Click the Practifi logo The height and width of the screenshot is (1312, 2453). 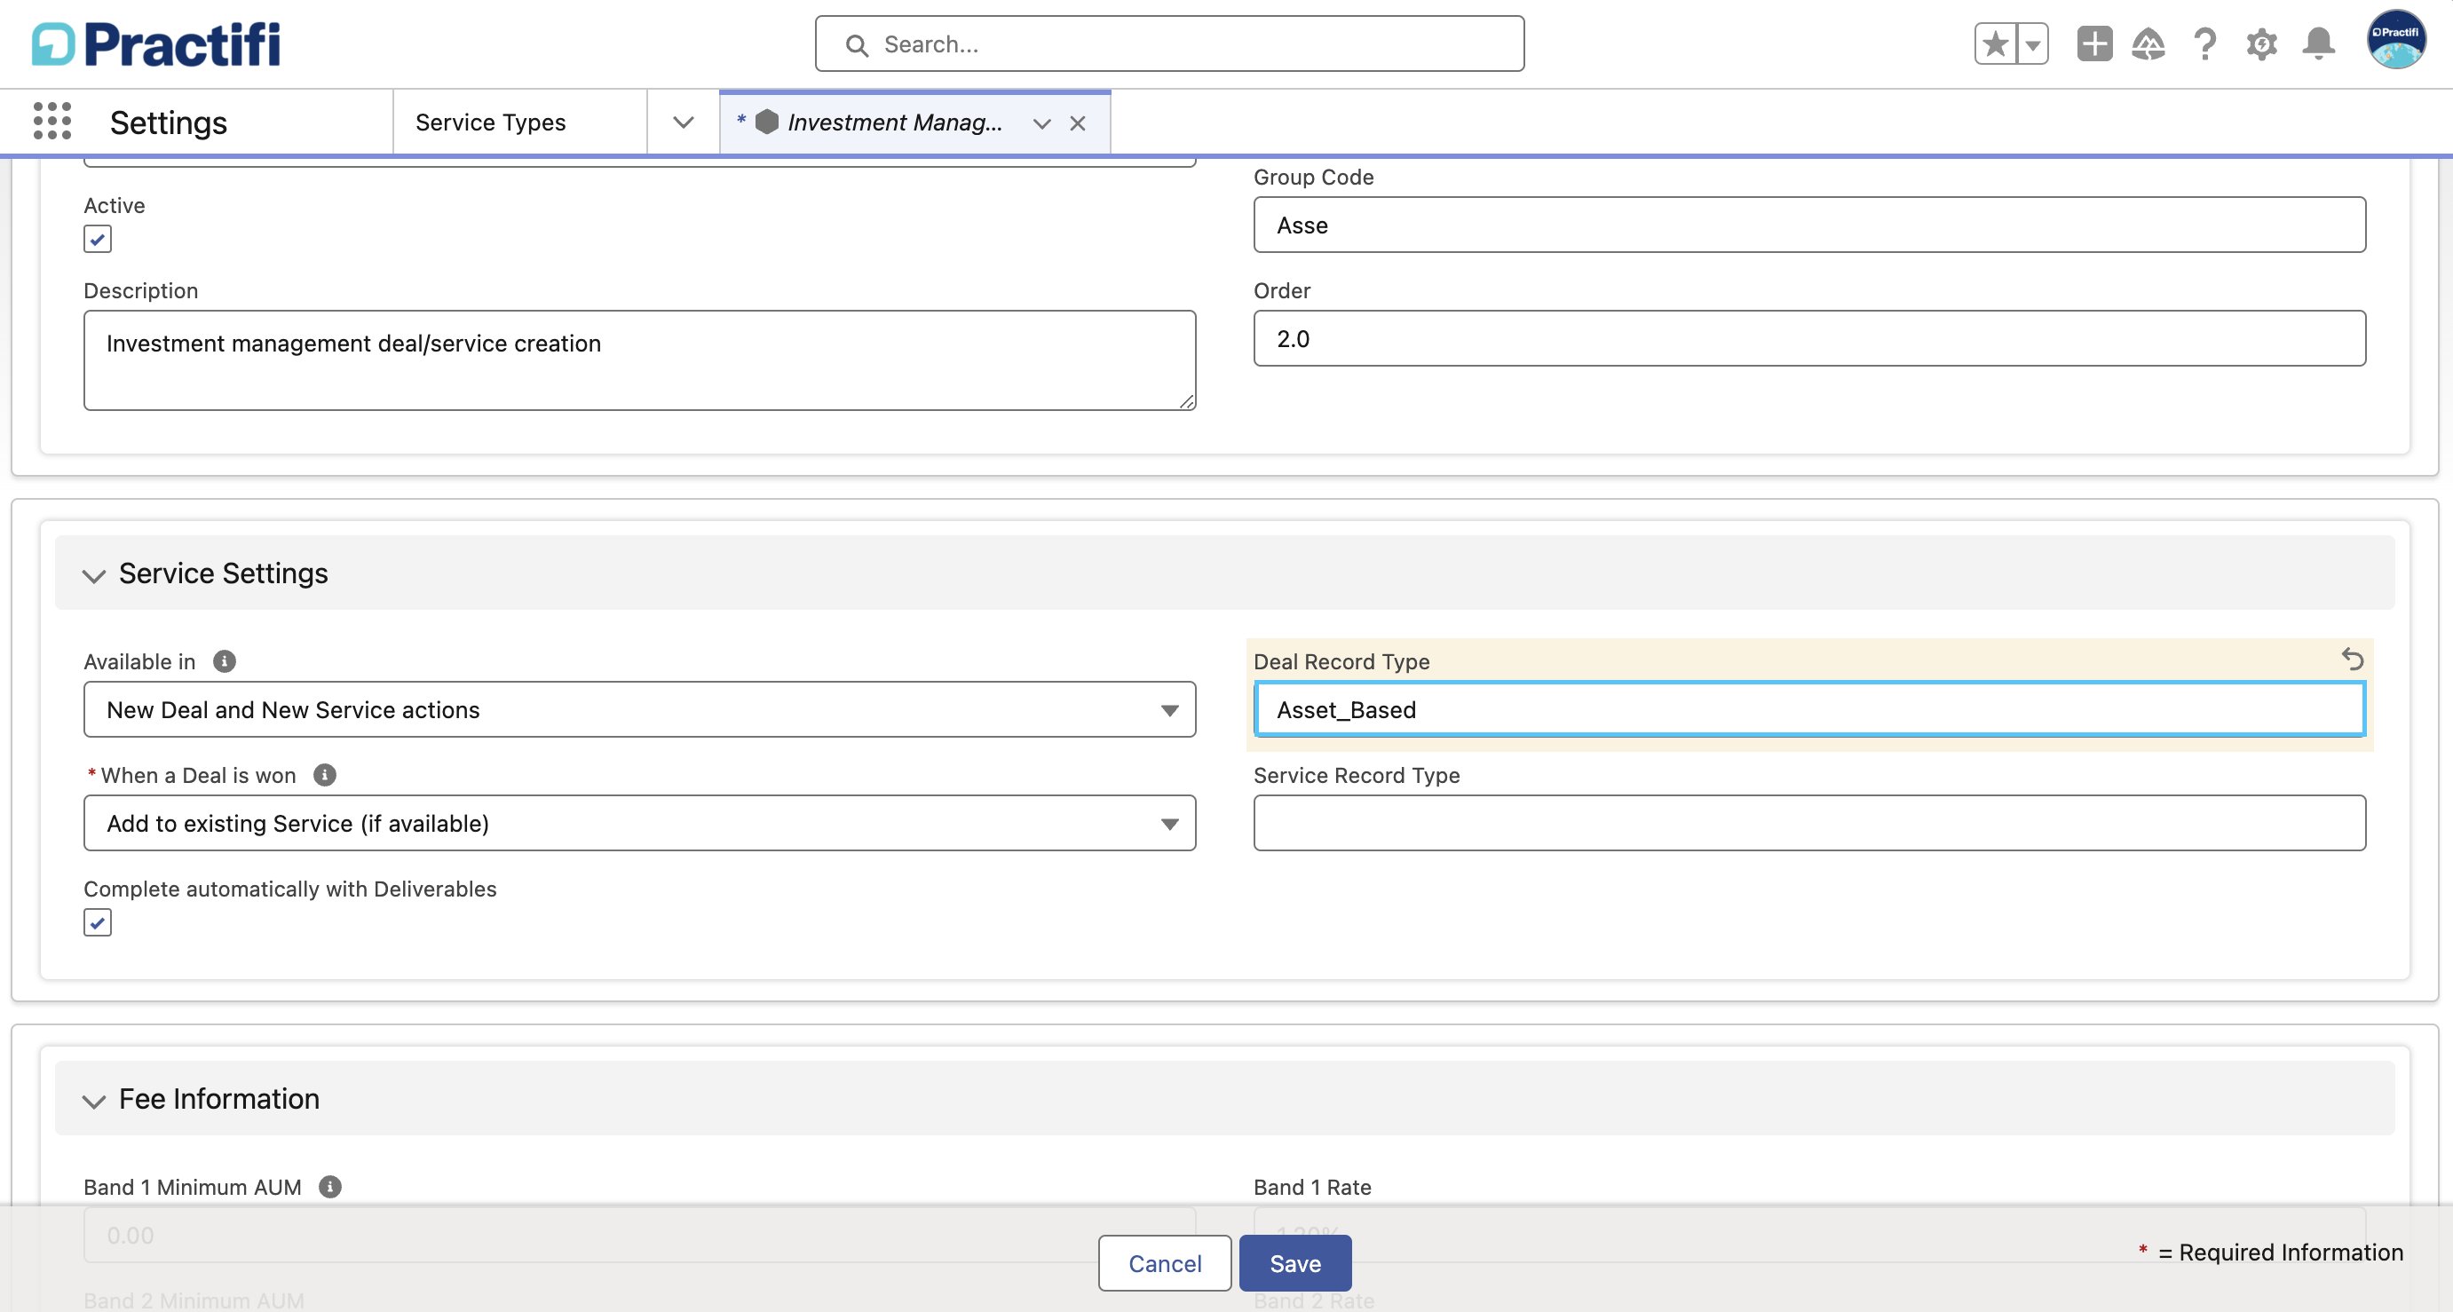point(156,43)
